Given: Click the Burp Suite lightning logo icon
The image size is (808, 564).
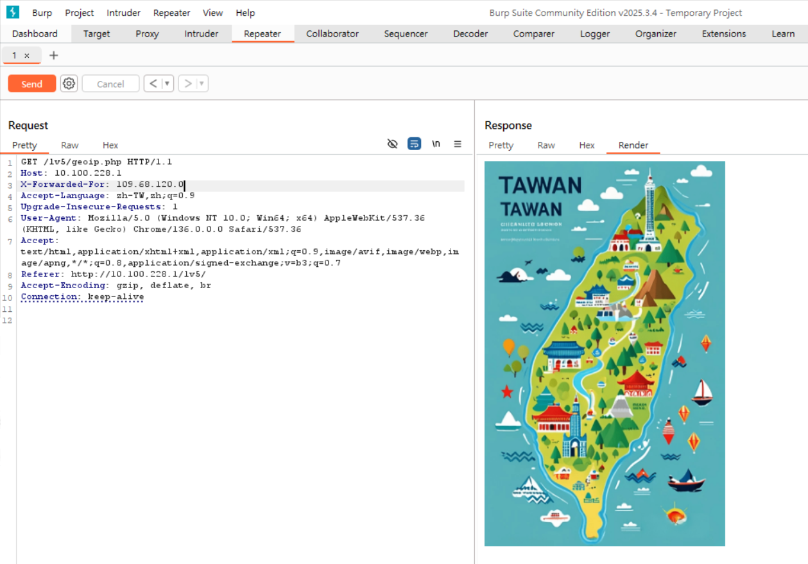Looking at the screenshot, I should click(13, 12).
